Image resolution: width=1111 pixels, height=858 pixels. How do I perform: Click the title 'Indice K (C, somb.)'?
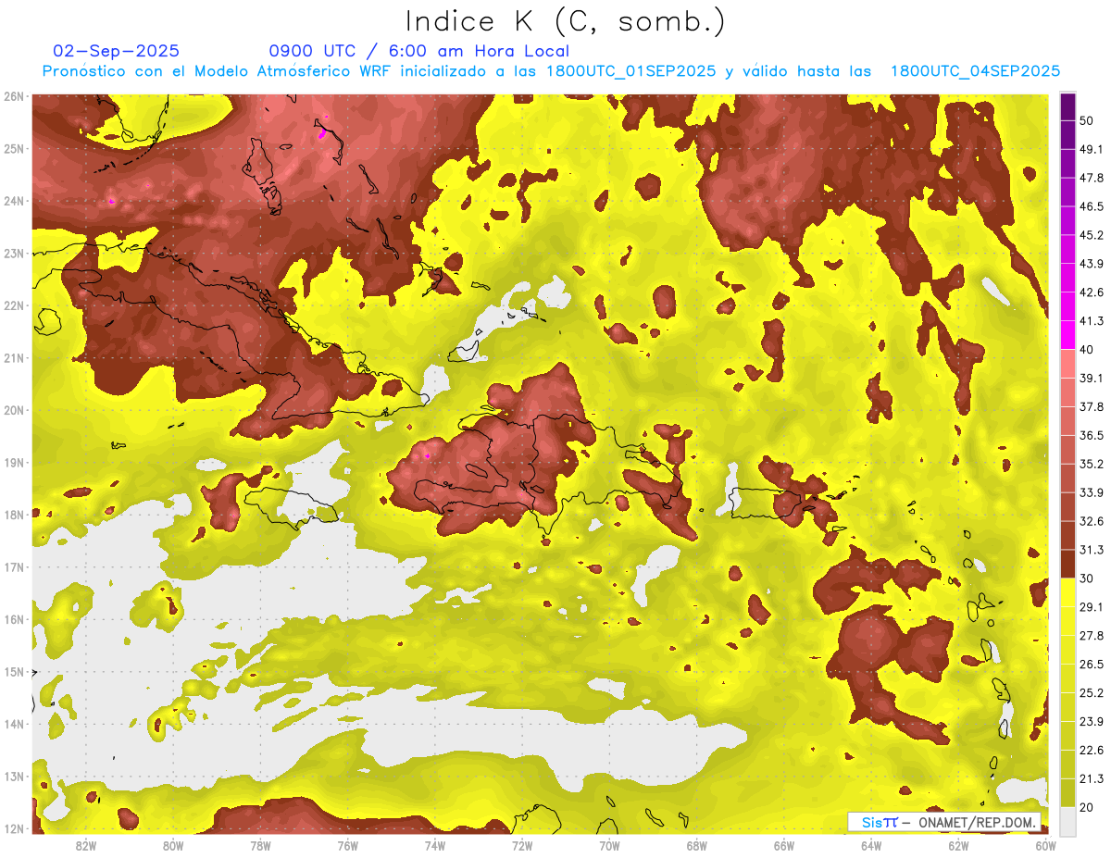point(566,22)
